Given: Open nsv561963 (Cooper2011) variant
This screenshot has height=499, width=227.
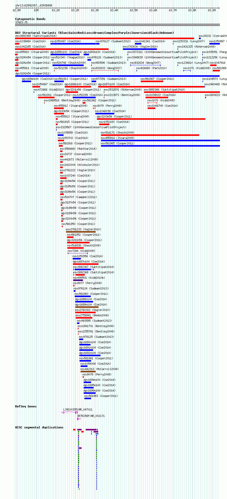Looking at the screenshot, I should 88,398.
